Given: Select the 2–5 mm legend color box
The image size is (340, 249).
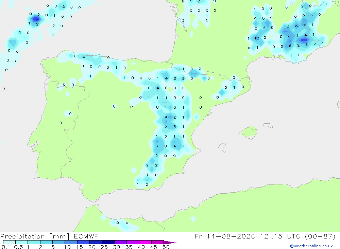Looking at the screenshot, I should 46,242.
